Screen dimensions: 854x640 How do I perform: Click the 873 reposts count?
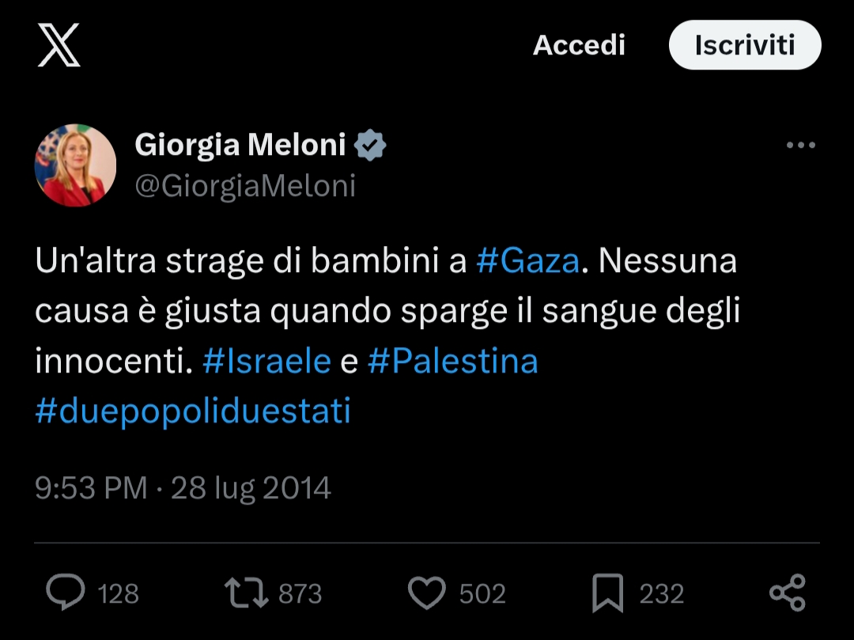[x=299, y=593]
